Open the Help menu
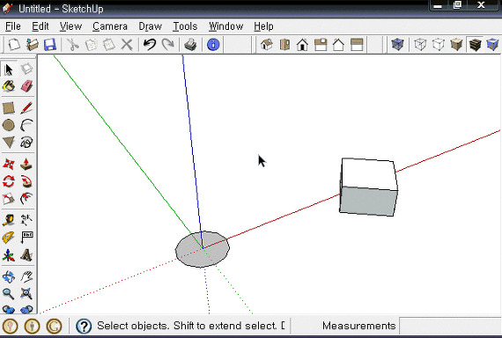This screenshot has width=502, height=338. [x=263, y=26]
